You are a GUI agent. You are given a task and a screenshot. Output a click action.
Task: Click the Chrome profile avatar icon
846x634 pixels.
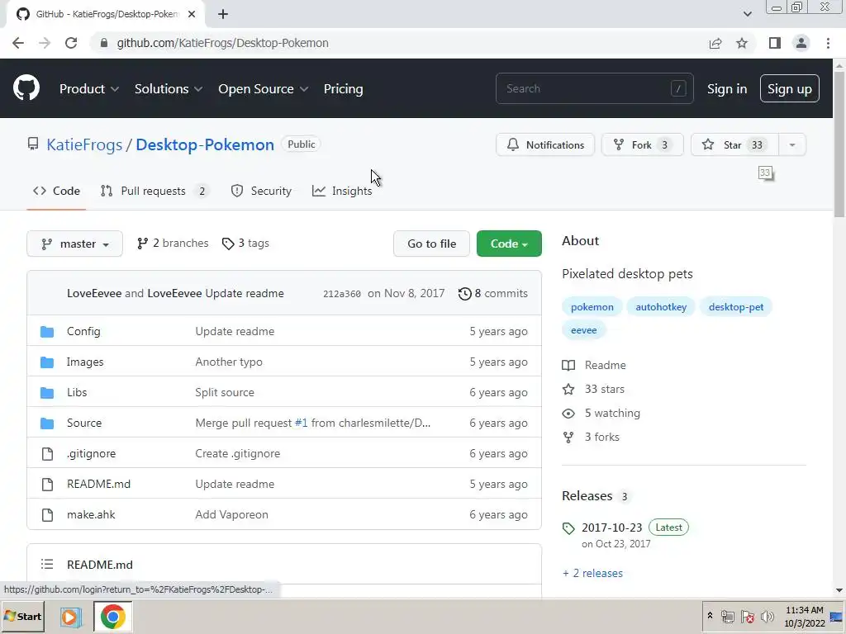pyautogui.click(x=801, y=43)
